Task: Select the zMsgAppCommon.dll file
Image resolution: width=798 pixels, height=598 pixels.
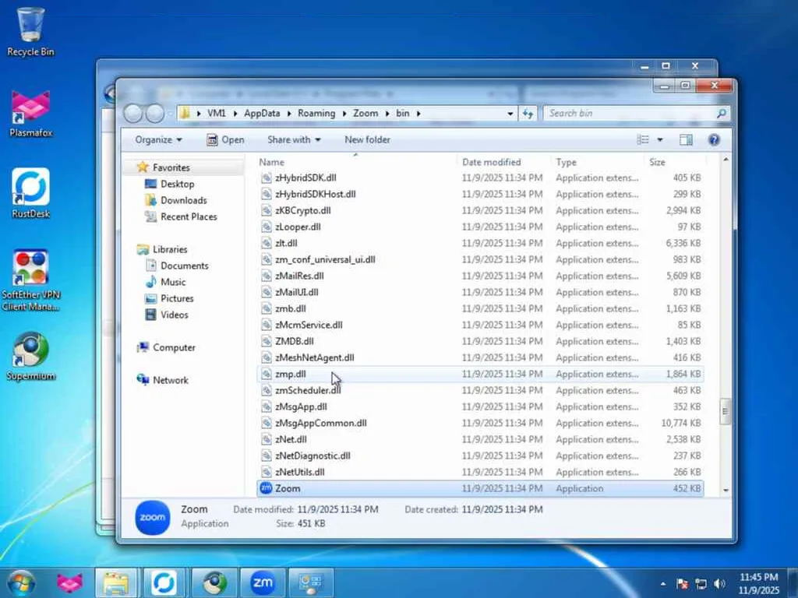Action: click(480, 423)
